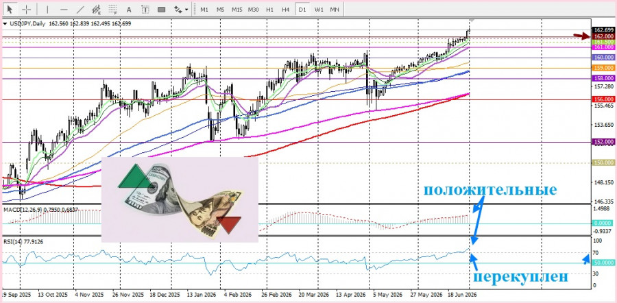Click the orange 159.000 level label
Screen dimensions: 617x303
coord(603,68)
